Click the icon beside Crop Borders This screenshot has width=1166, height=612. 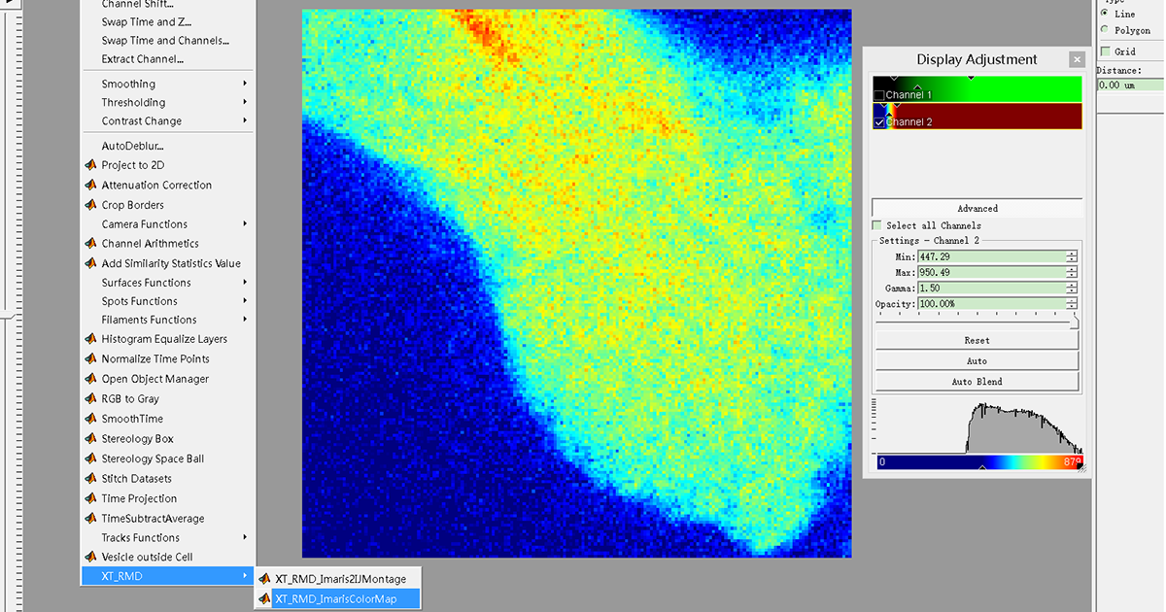(90, 205)
